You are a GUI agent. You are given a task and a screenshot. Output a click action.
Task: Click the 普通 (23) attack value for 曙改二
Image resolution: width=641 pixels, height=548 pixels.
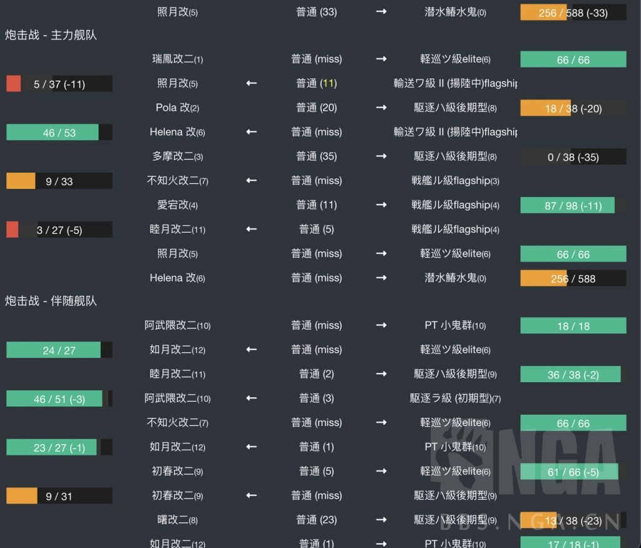(x=317, y=520)
